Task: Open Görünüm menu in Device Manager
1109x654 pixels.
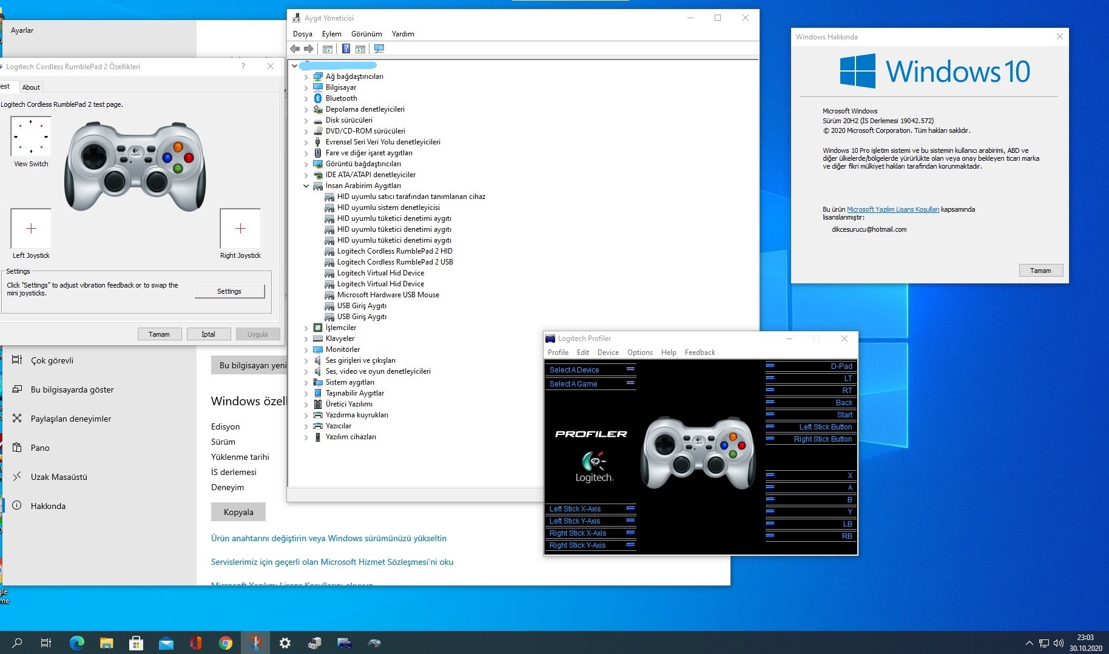Action: point(366,34)
